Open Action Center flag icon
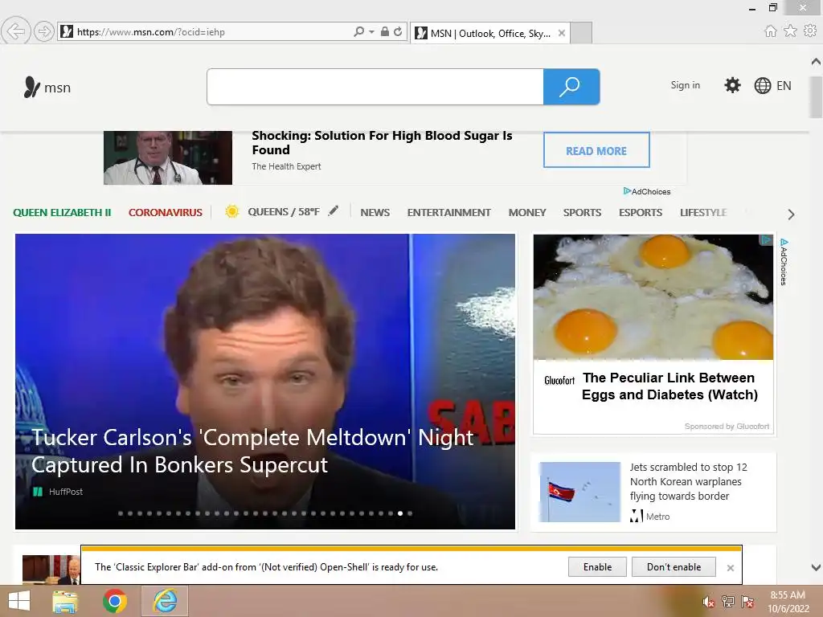Image resolution: width=823 pixels, height=617 pixels. coord(747,602)
